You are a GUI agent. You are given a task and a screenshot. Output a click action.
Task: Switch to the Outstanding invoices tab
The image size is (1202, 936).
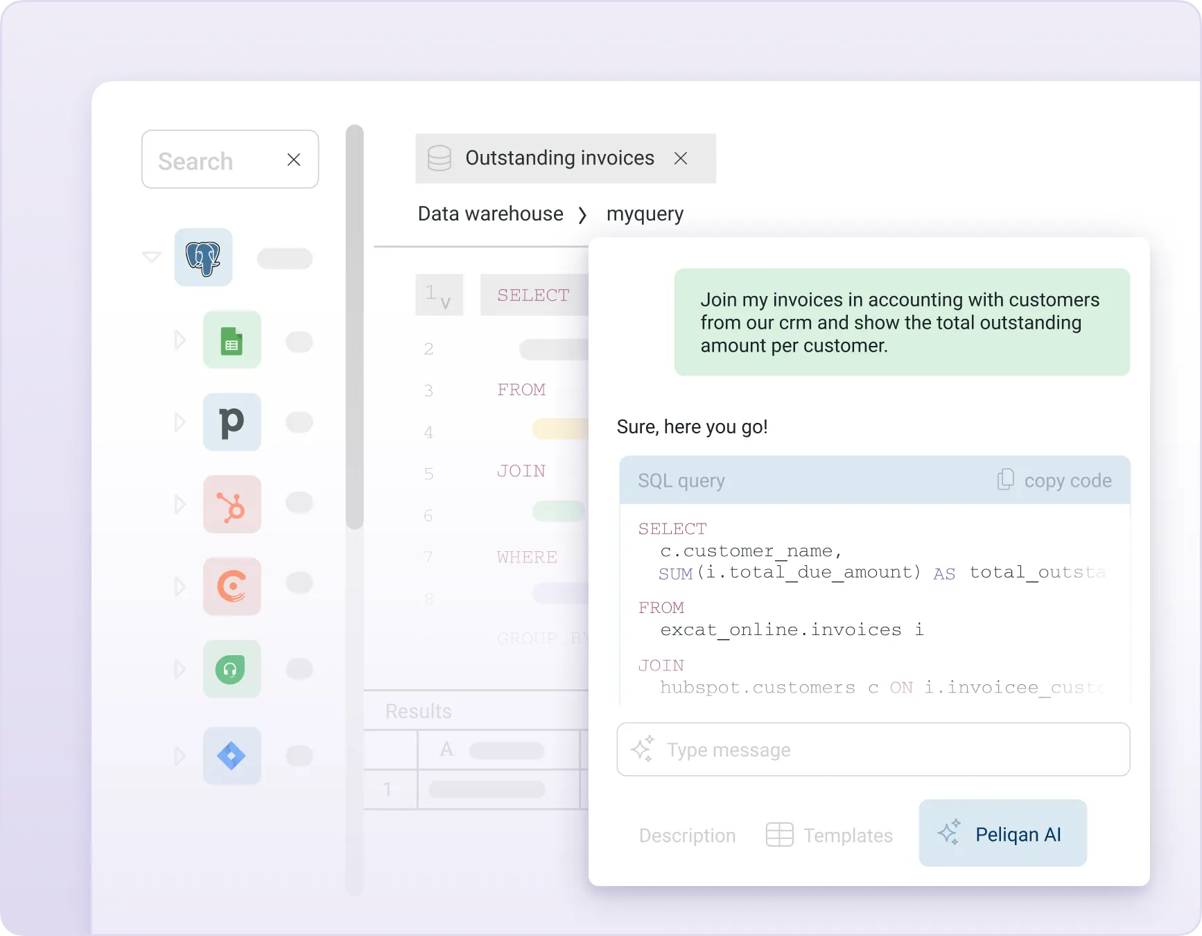559,158
